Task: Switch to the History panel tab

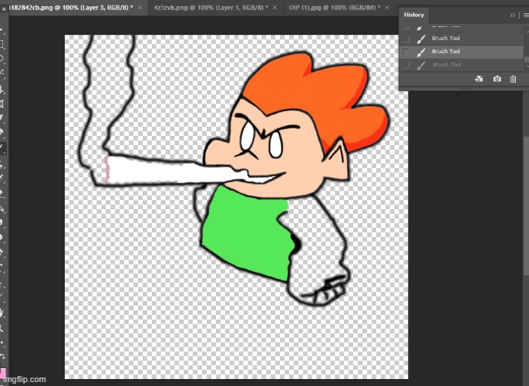Action: (414, 15)
